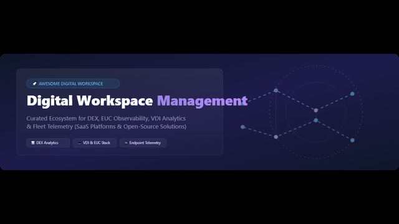Image resolution: width=399 pixels, height=224 pixels.
Task: Click the VDI & EUC Stack monitor icon
Action: [x=80, y=142]
